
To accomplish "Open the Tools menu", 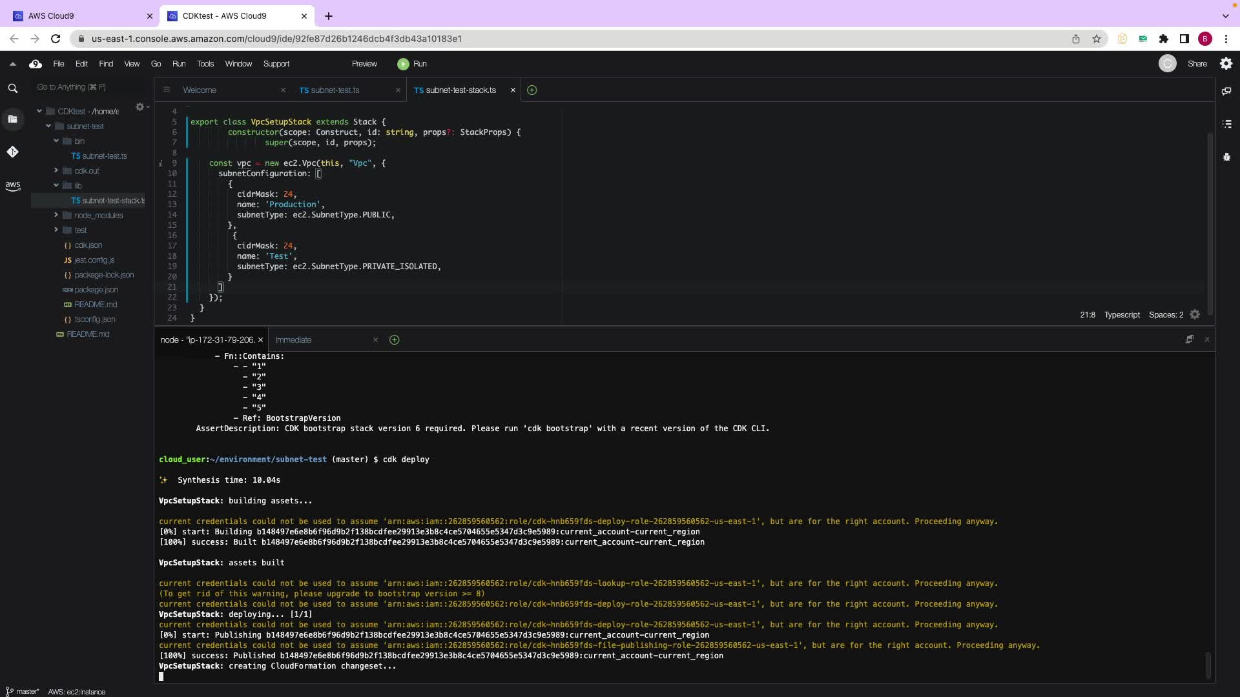I will pos(205,64).
